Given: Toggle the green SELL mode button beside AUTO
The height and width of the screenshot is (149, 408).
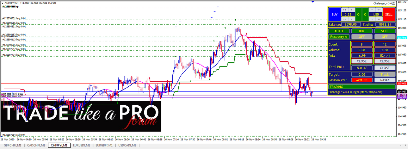Looking at the screenshot, I should click(385, 31).
